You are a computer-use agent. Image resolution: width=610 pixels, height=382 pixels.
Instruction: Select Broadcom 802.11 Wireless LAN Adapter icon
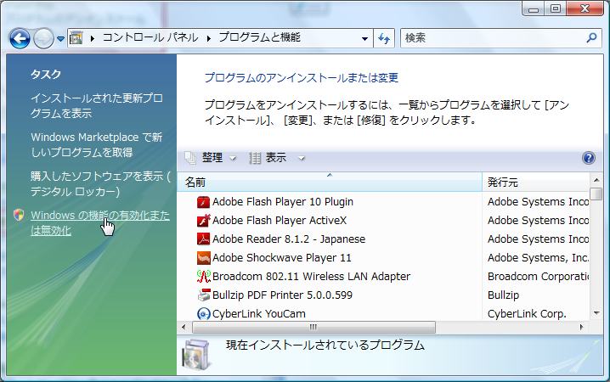203,277
